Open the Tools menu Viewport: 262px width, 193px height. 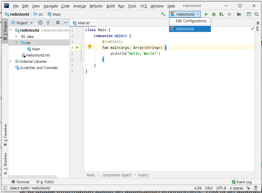(132, 6)
